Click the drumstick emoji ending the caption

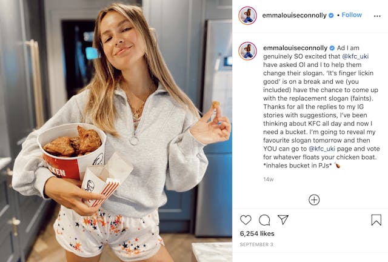(337, 165)
